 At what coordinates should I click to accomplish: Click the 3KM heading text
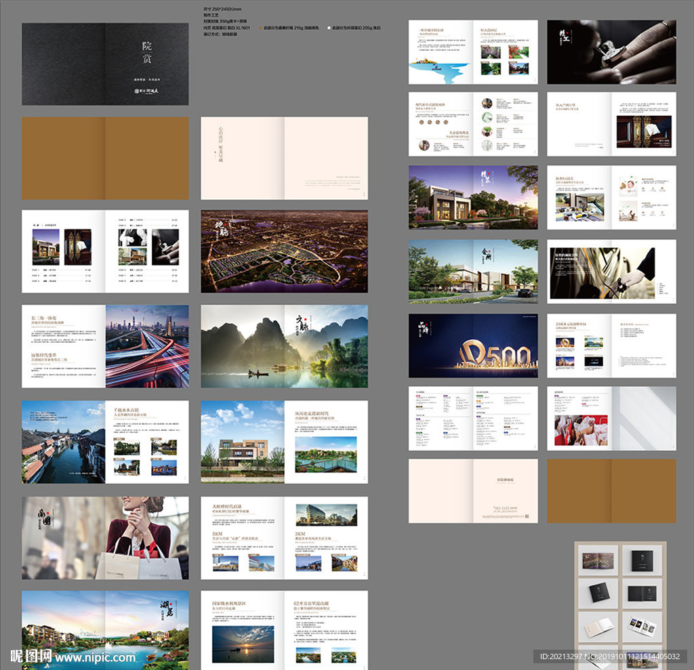click(300, 534)
